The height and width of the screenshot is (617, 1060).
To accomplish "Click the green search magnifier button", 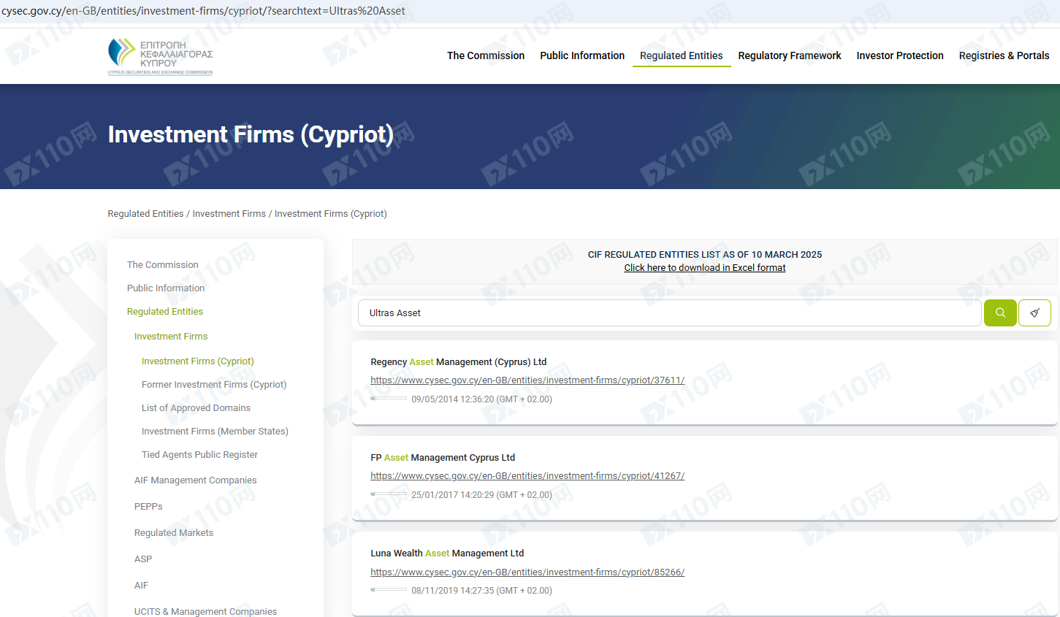I will (x=999, y=313).
